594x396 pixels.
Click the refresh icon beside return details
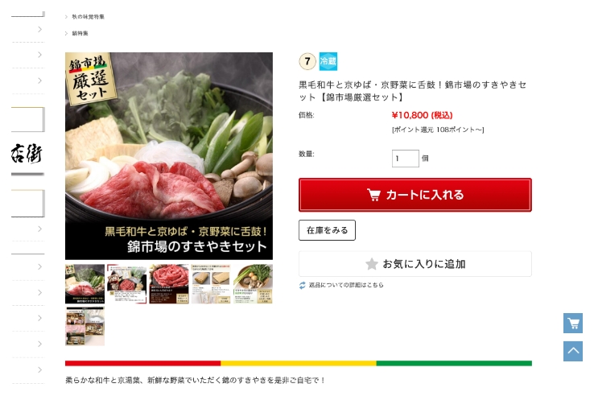pyautogui.click(x=303, y=286)
